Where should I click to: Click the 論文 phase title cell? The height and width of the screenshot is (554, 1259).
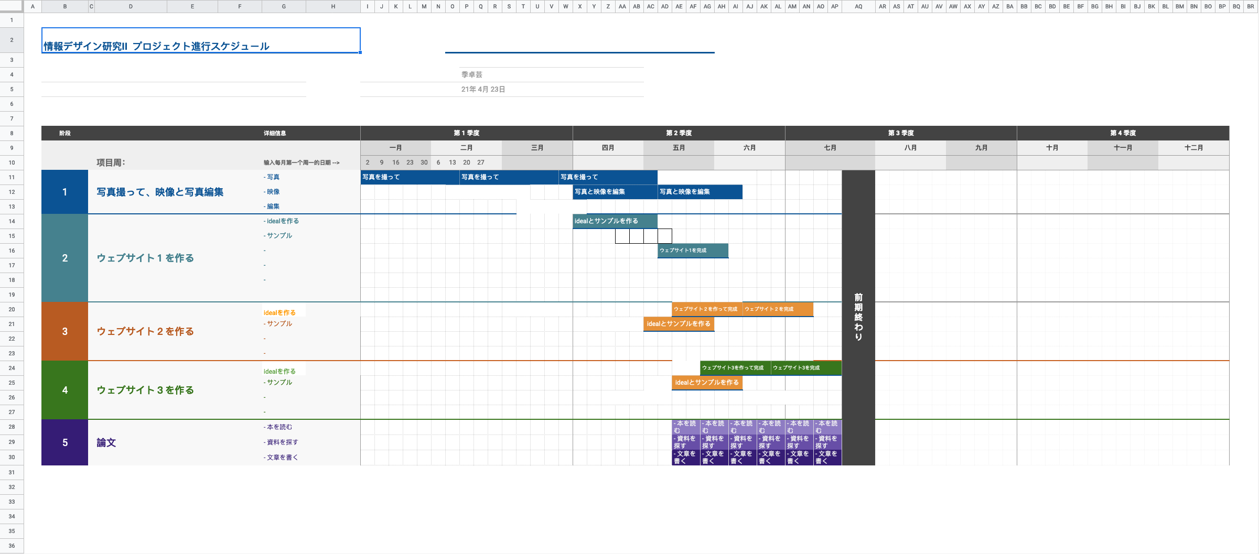click(106, 442)
